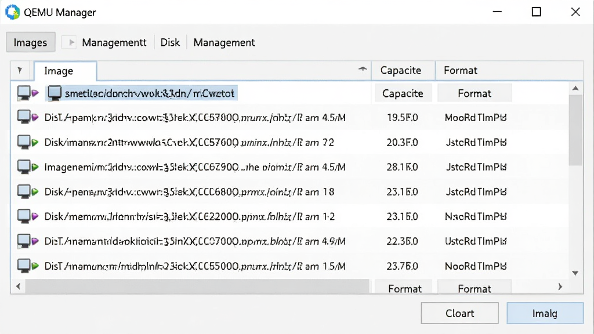Select the image row ending in am 4.9/M
This screenshot has width=594, height=334.
[x=195, y=241]
